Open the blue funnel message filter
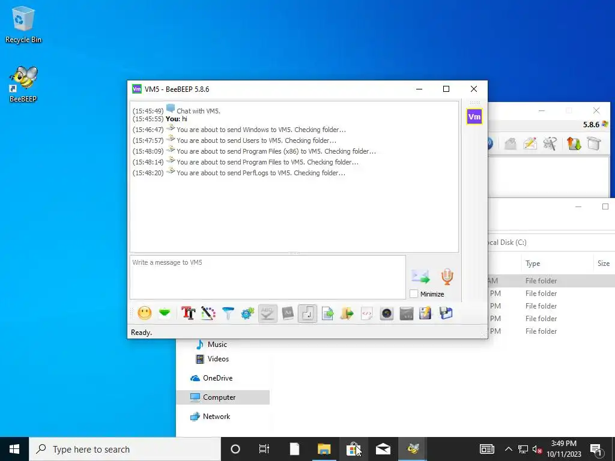 [228, 313]
